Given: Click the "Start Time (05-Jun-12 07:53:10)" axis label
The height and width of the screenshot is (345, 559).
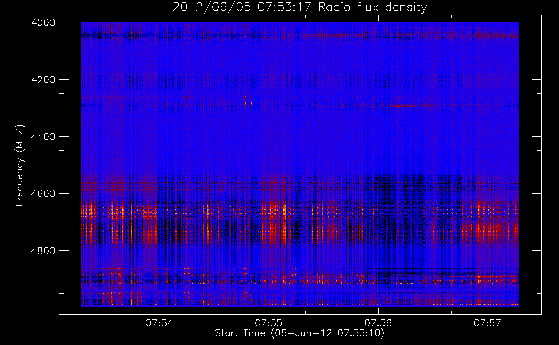Looking at the screenshot, I should 300,333.
